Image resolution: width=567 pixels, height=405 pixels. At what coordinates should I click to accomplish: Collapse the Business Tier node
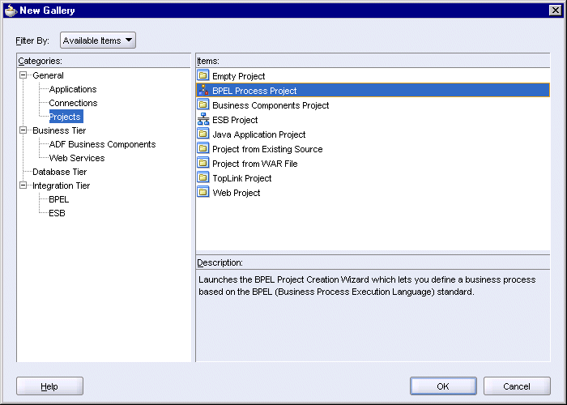click(x=23, y=130)
